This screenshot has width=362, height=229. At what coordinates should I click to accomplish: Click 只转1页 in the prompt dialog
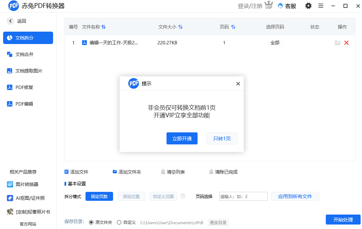[x=222, y=138]
